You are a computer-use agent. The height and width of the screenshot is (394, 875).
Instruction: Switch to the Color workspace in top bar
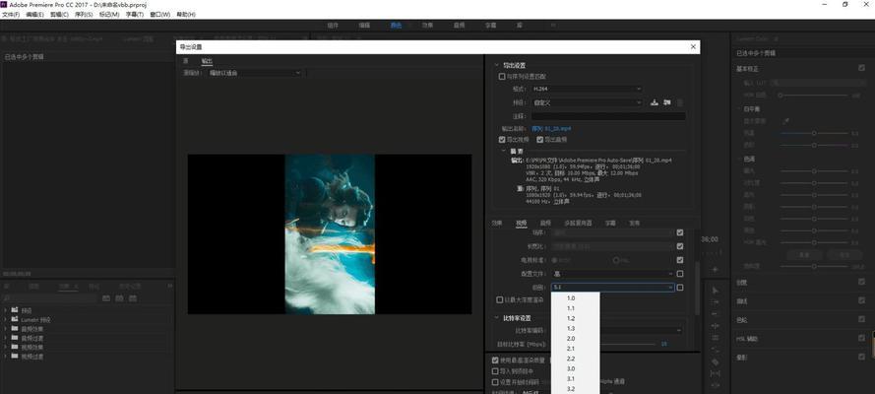point(396,25)
